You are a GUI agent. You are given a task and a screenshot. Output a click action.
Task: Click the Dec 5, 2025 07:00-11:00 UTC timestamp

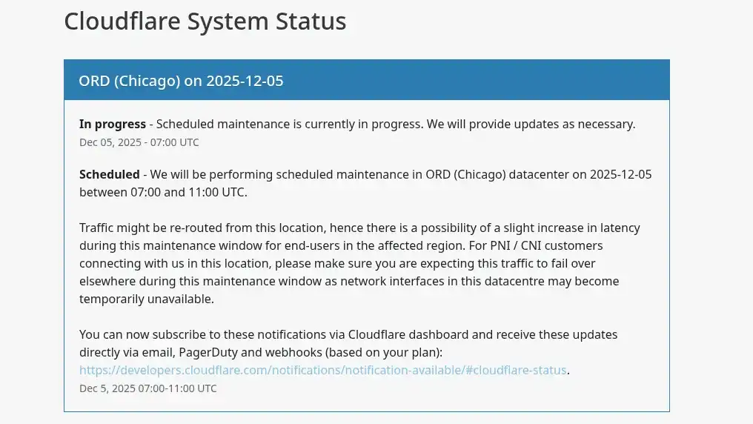tap(147, 388)
